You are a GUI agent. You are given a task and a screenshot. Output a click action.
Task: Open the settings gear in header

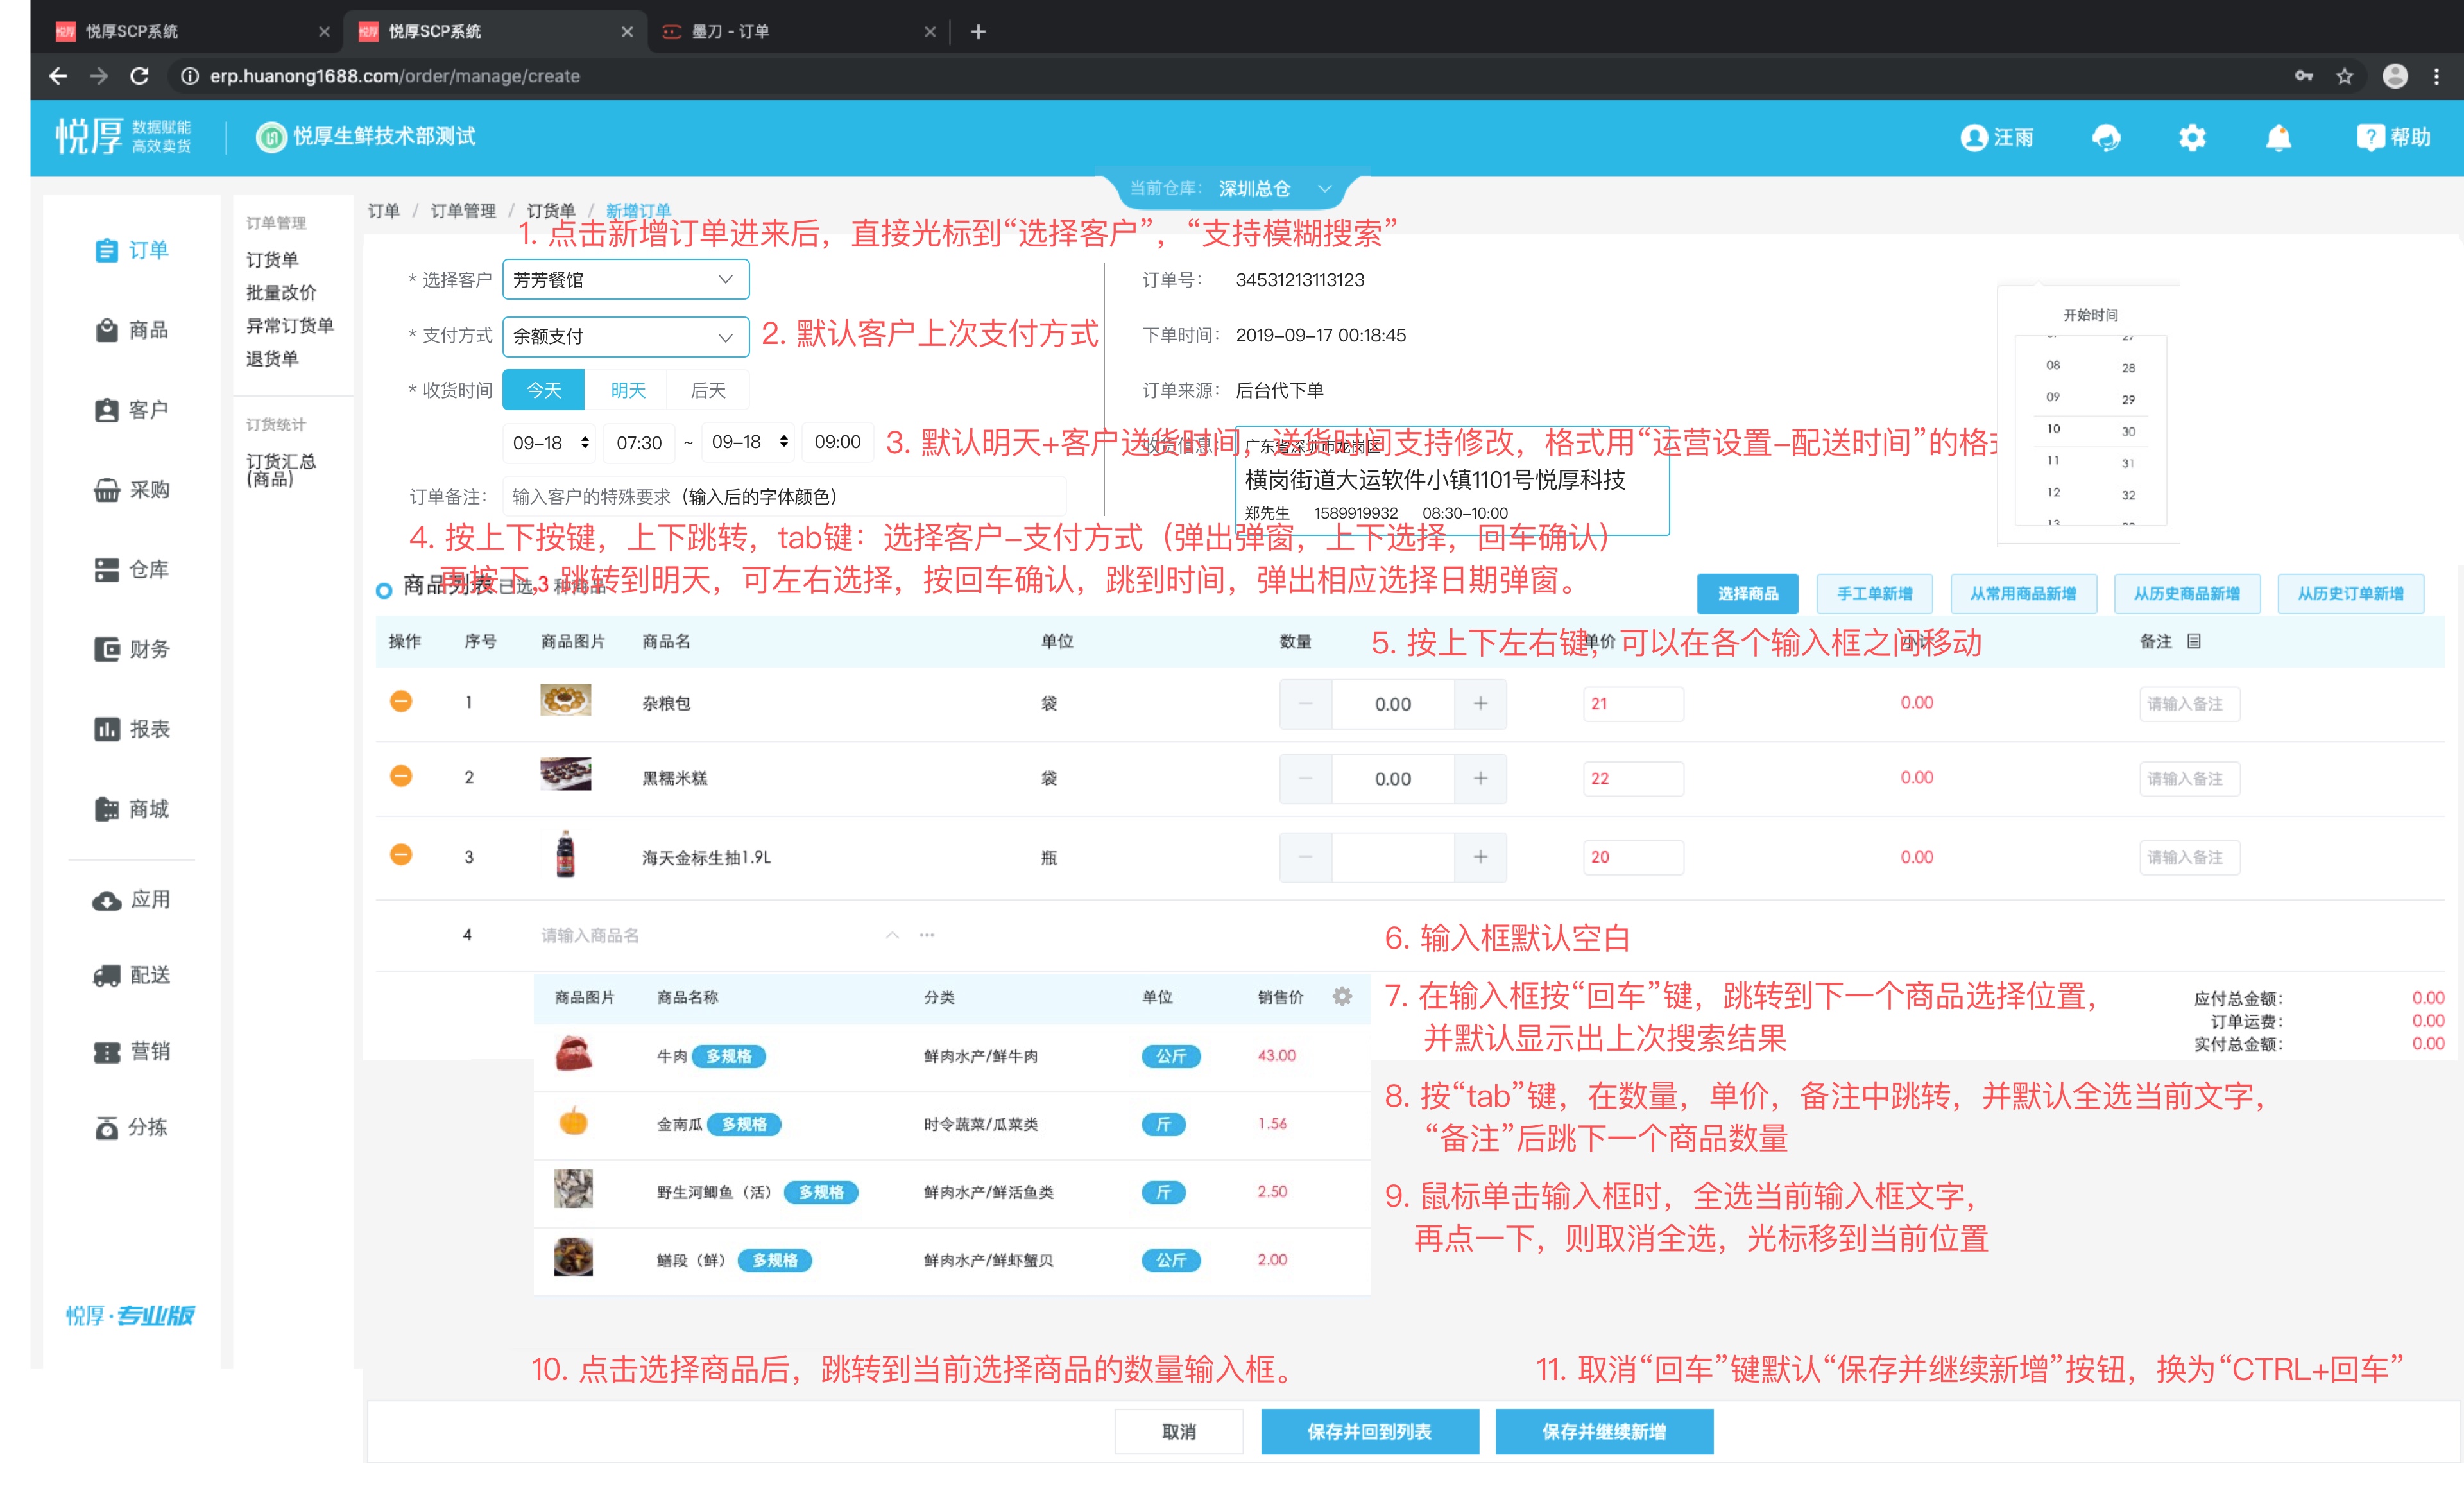[x=2192, y=137]
